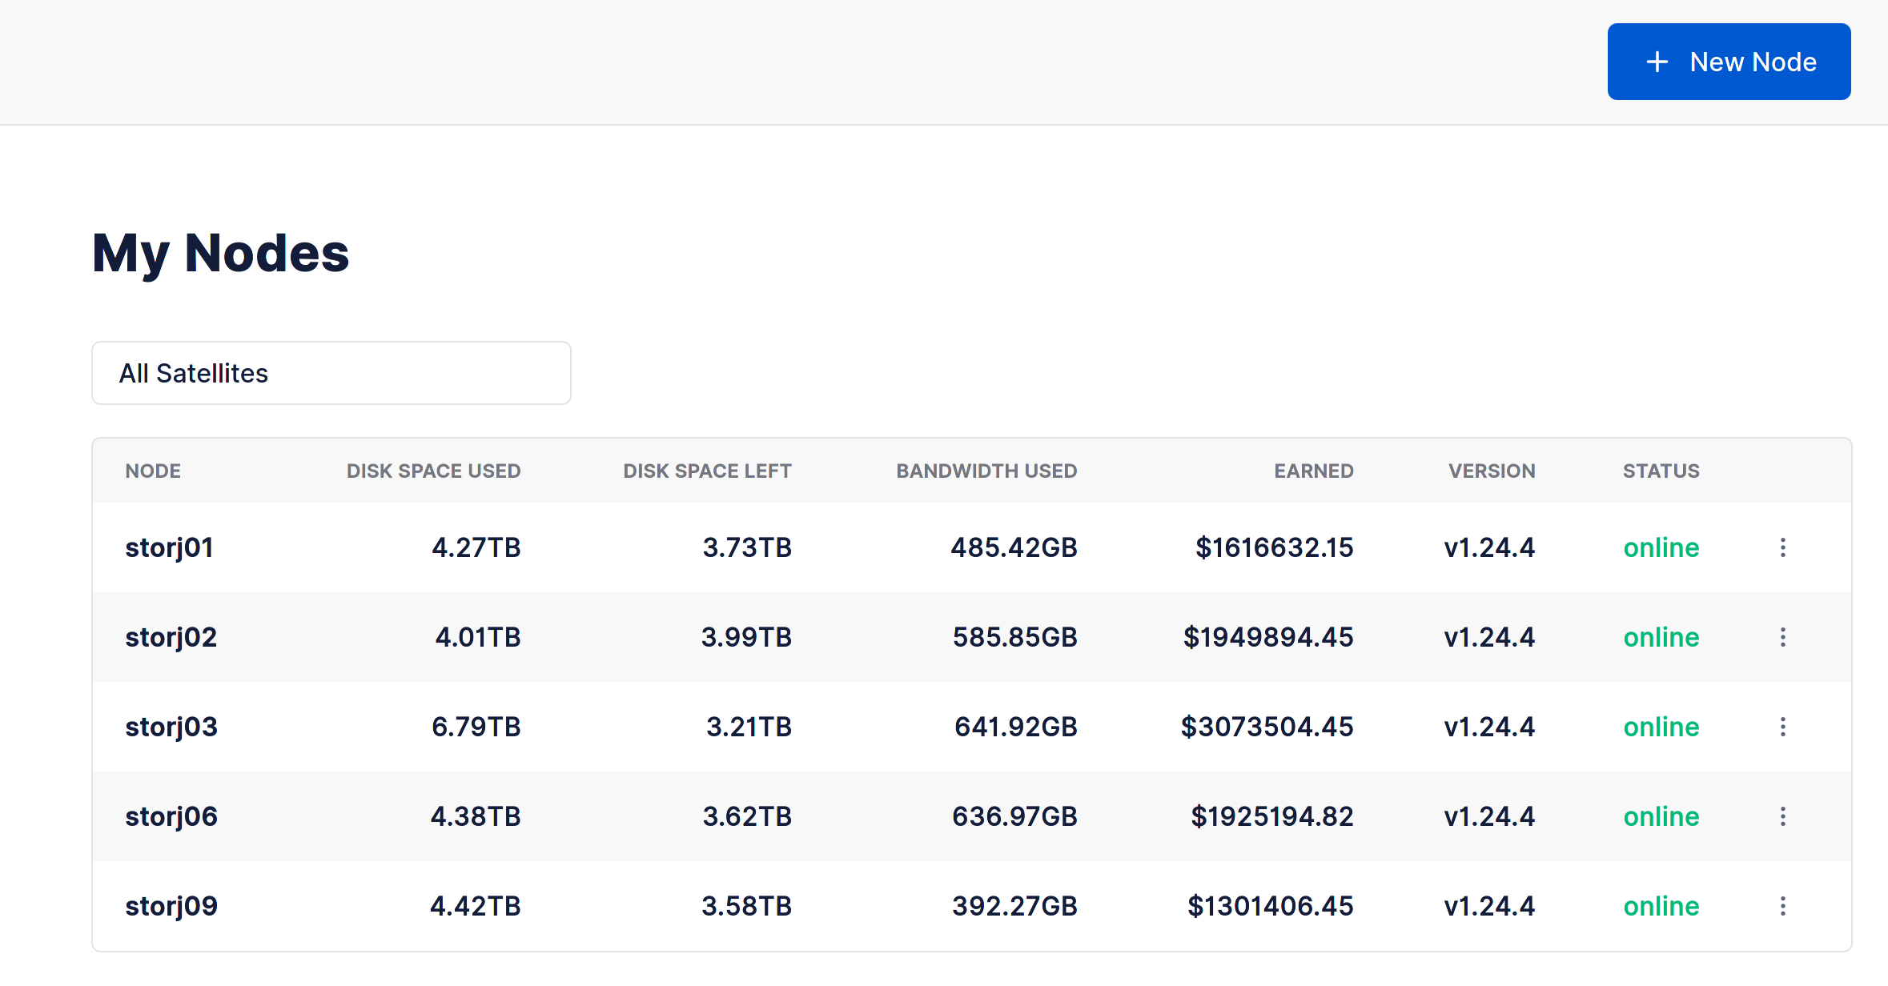Sort by the DISK SPACE USED column header
Image resolution: width=1888 pixels, height=986 pixels.
433,471
